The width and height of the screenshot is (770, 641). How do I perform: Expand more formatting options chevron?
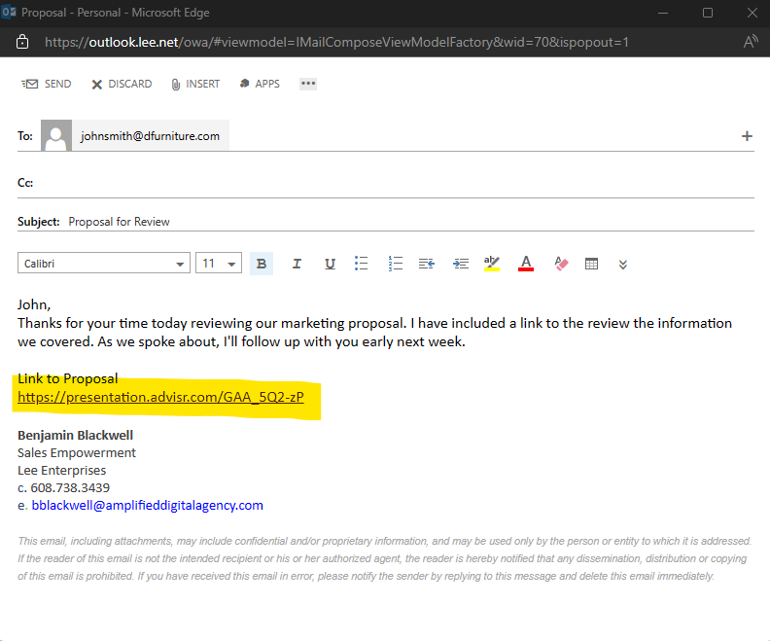(623, 264)
